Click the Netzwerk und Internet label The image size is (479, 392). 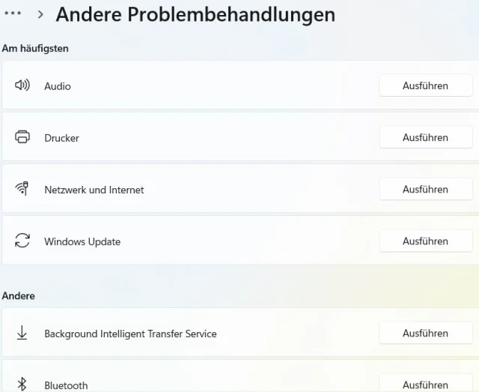(94, 190)
